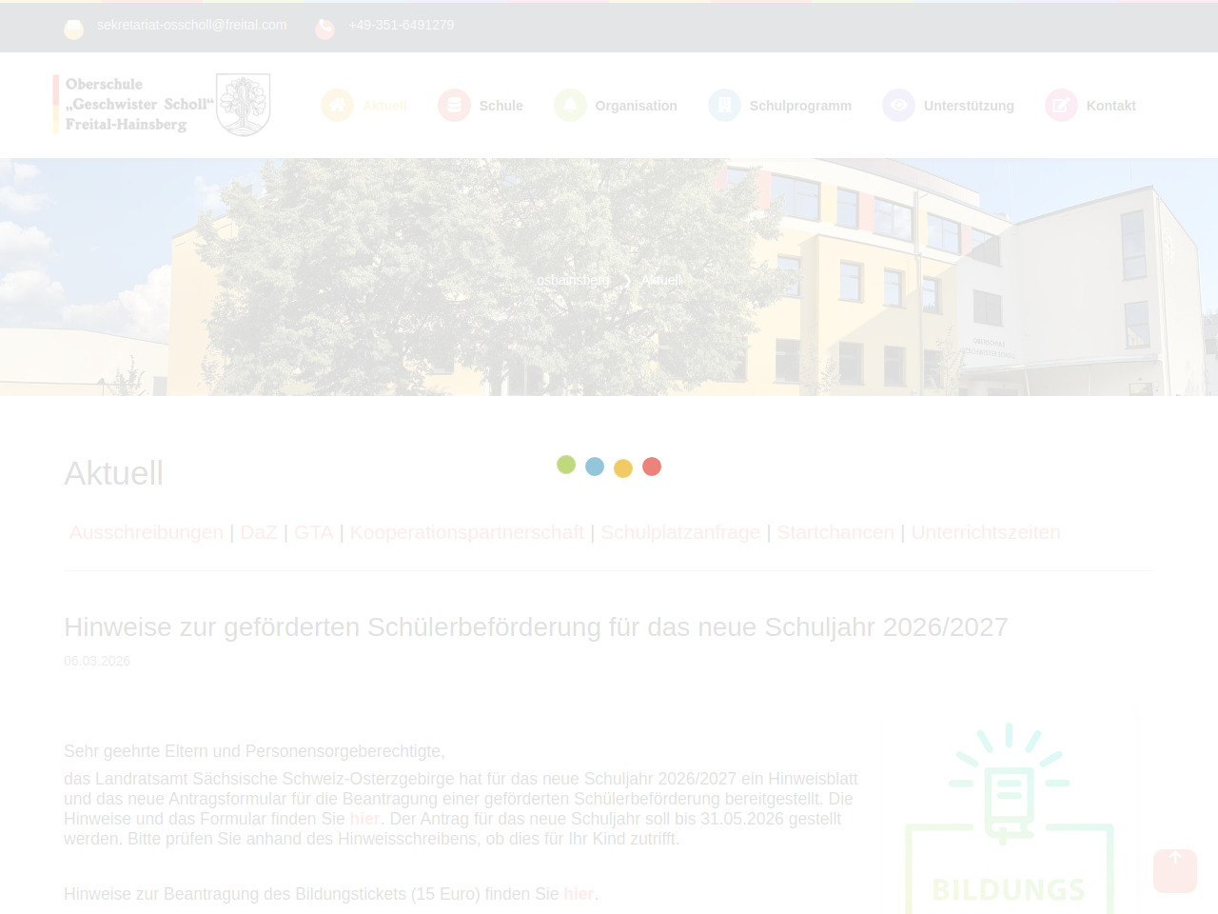Click the phone icon in top bar
The height and width of the screenshot is (914, 1218).
point(324,29)
